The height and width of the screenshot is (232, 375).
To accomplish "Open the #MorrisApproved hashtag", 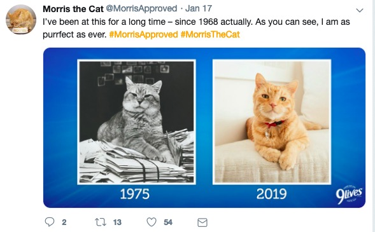I will (x=143, y=34).
